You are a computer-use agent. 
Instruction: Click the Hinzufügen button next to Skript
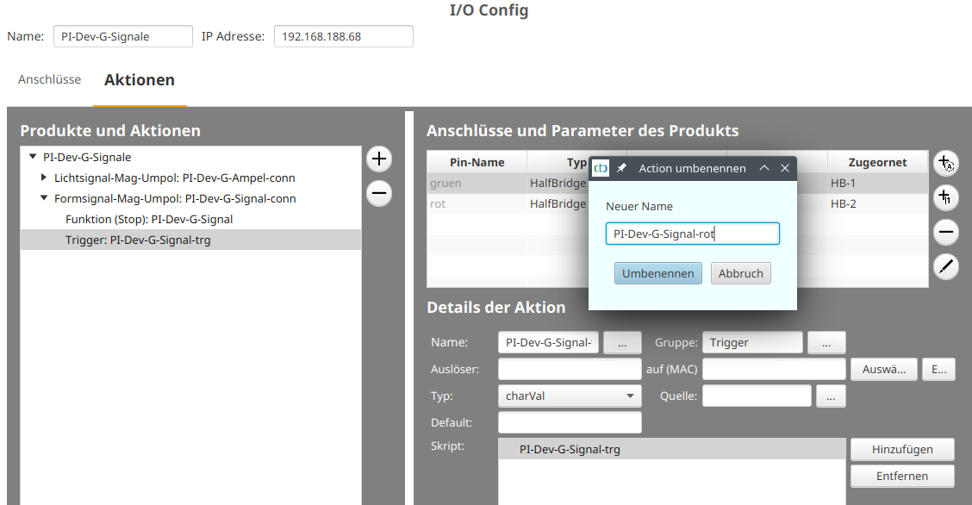pos(902,449)
